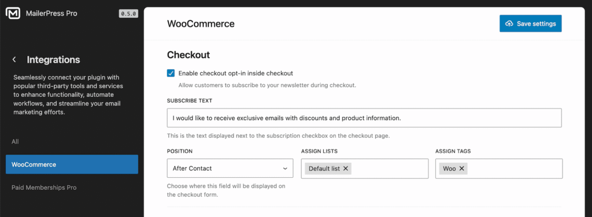
Task: Click inside the Assign Lists field
Action: (x=365, y=169)
